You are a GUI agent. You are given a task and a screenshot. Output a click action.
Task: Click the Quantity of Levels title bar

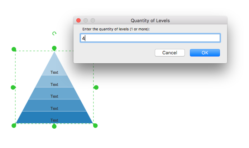(150, 21)
